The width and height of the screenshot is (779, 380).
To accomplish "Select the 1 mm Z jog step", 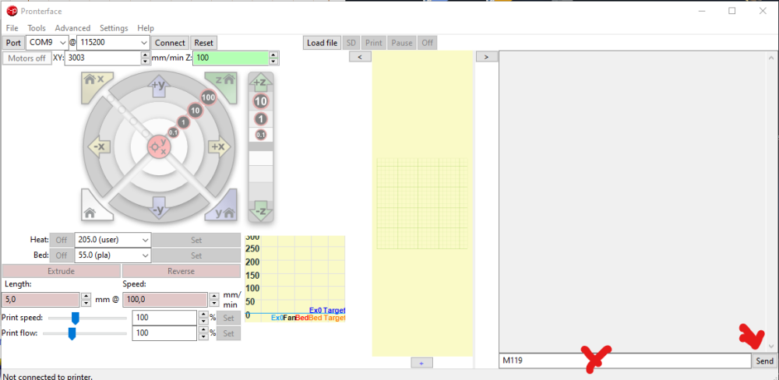I will tap(261, 119).
